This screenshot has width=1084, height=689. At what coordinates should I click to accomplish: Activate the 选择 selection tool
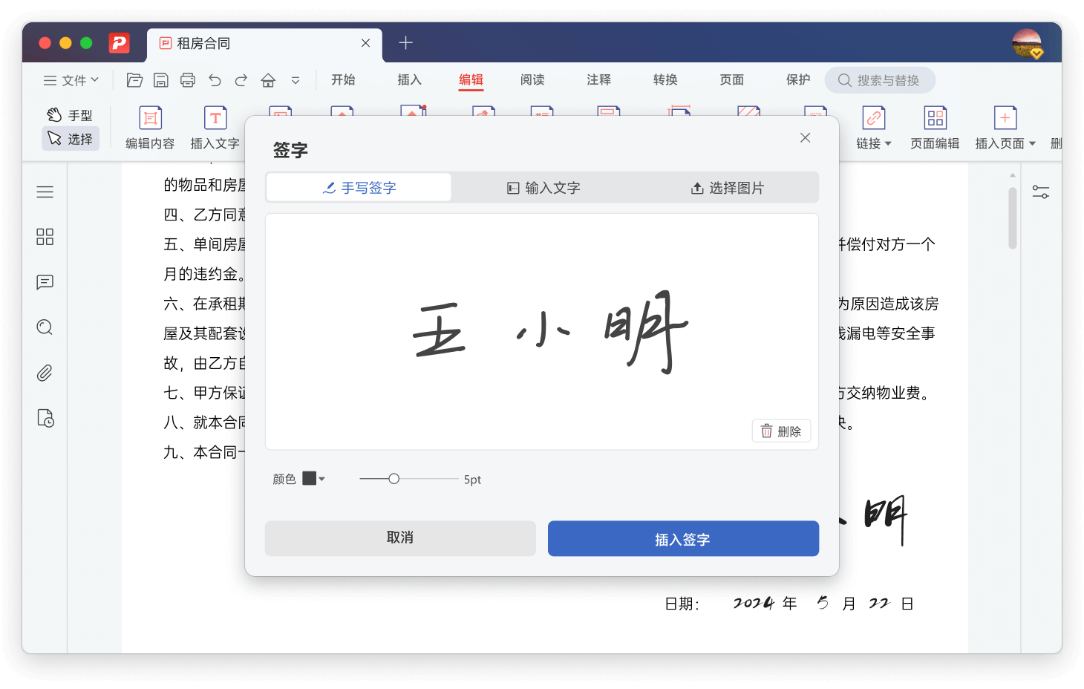(71, 139)
